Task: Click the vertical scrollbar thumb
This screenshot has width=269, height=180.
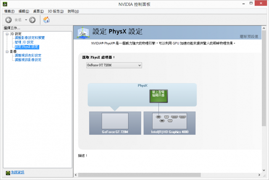Action: pyautogui.click(x=264, y=78)
